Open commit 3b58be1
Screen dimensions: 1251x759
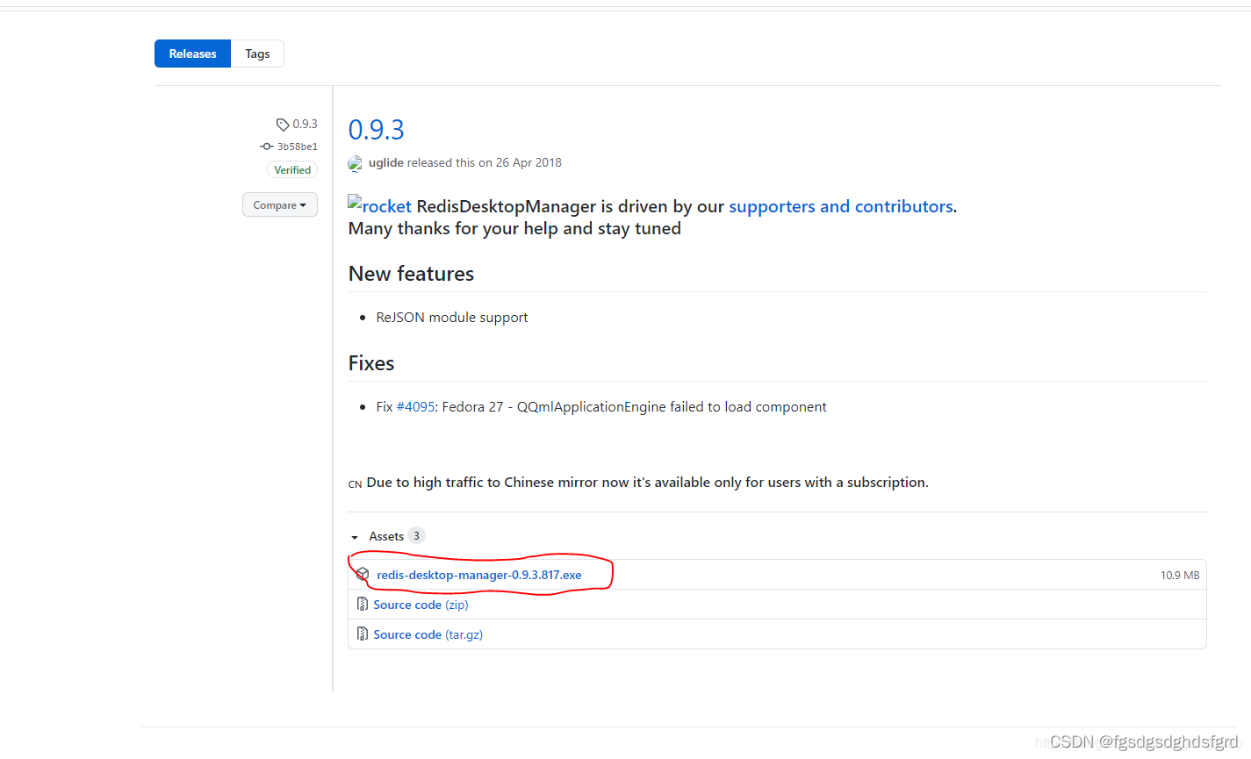click(298, 147)
